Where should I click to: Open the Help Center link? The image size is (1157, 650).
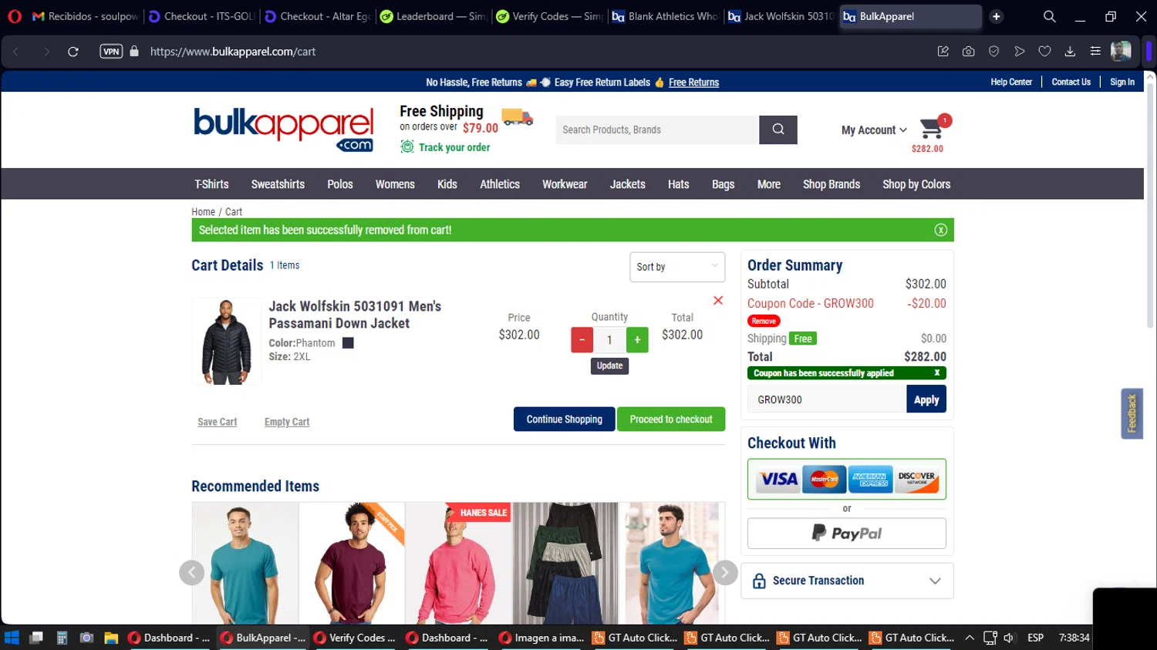(x=1011, y=82)
